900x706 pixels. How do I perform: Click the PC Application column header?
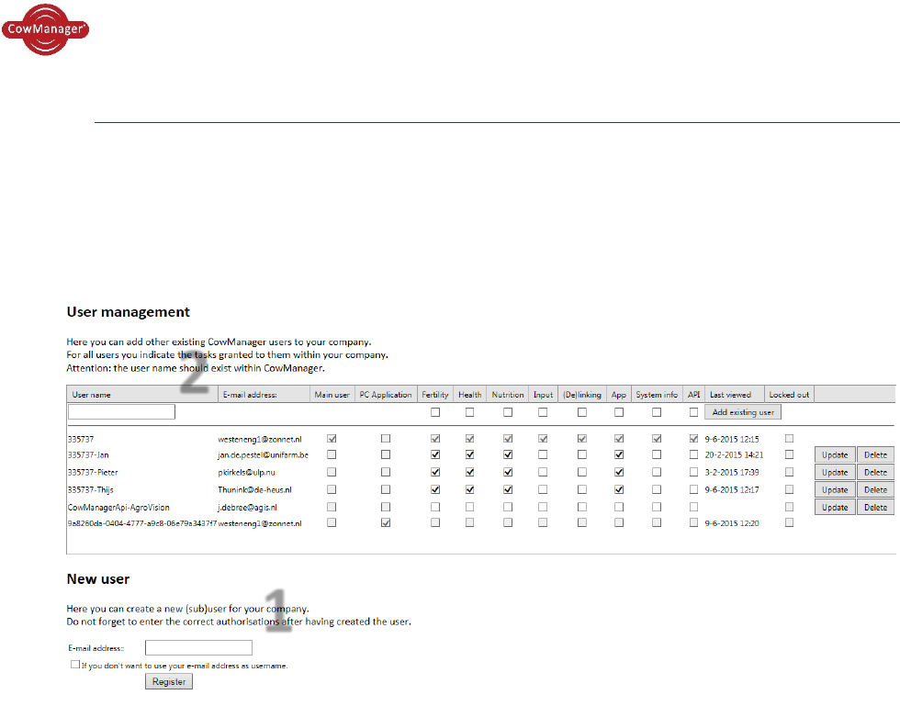tap(385, 395)
